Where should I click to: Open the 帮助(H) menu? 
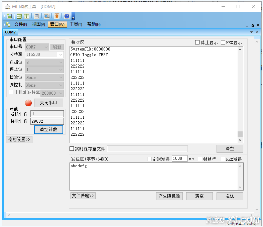94,24
